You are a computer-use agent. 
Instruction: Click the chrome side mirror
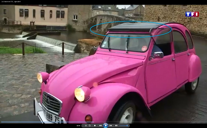pos(158,55)
